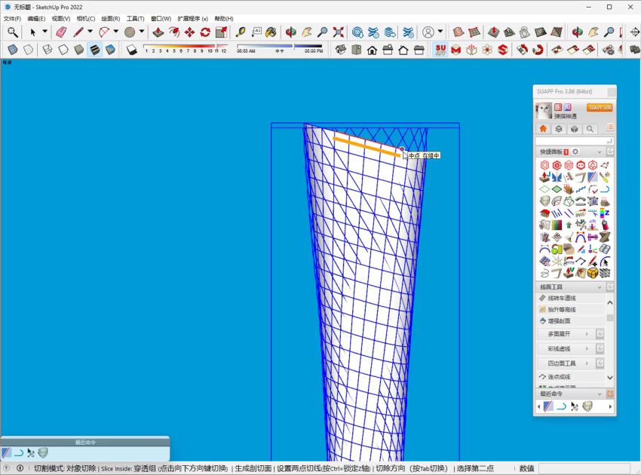Open the Arc tool dropdown arrow

116,32
